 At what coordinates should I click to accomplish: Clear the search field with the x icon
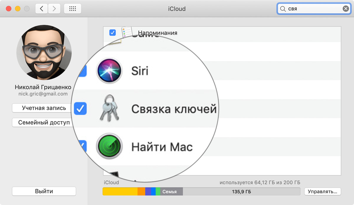pos(345,9)
